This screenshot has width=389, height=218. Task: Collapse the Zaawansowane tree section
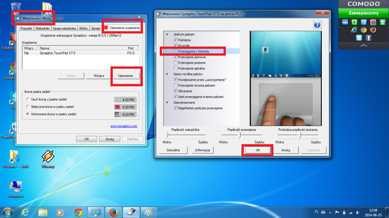click(x=167, y=102)
